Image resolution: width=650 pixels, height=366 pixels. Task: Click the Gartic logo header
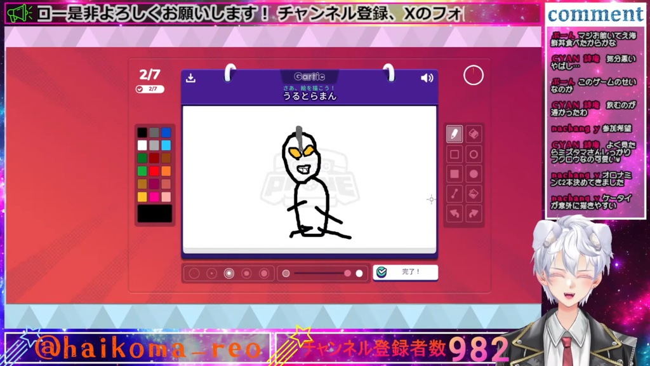pos(310,77)
